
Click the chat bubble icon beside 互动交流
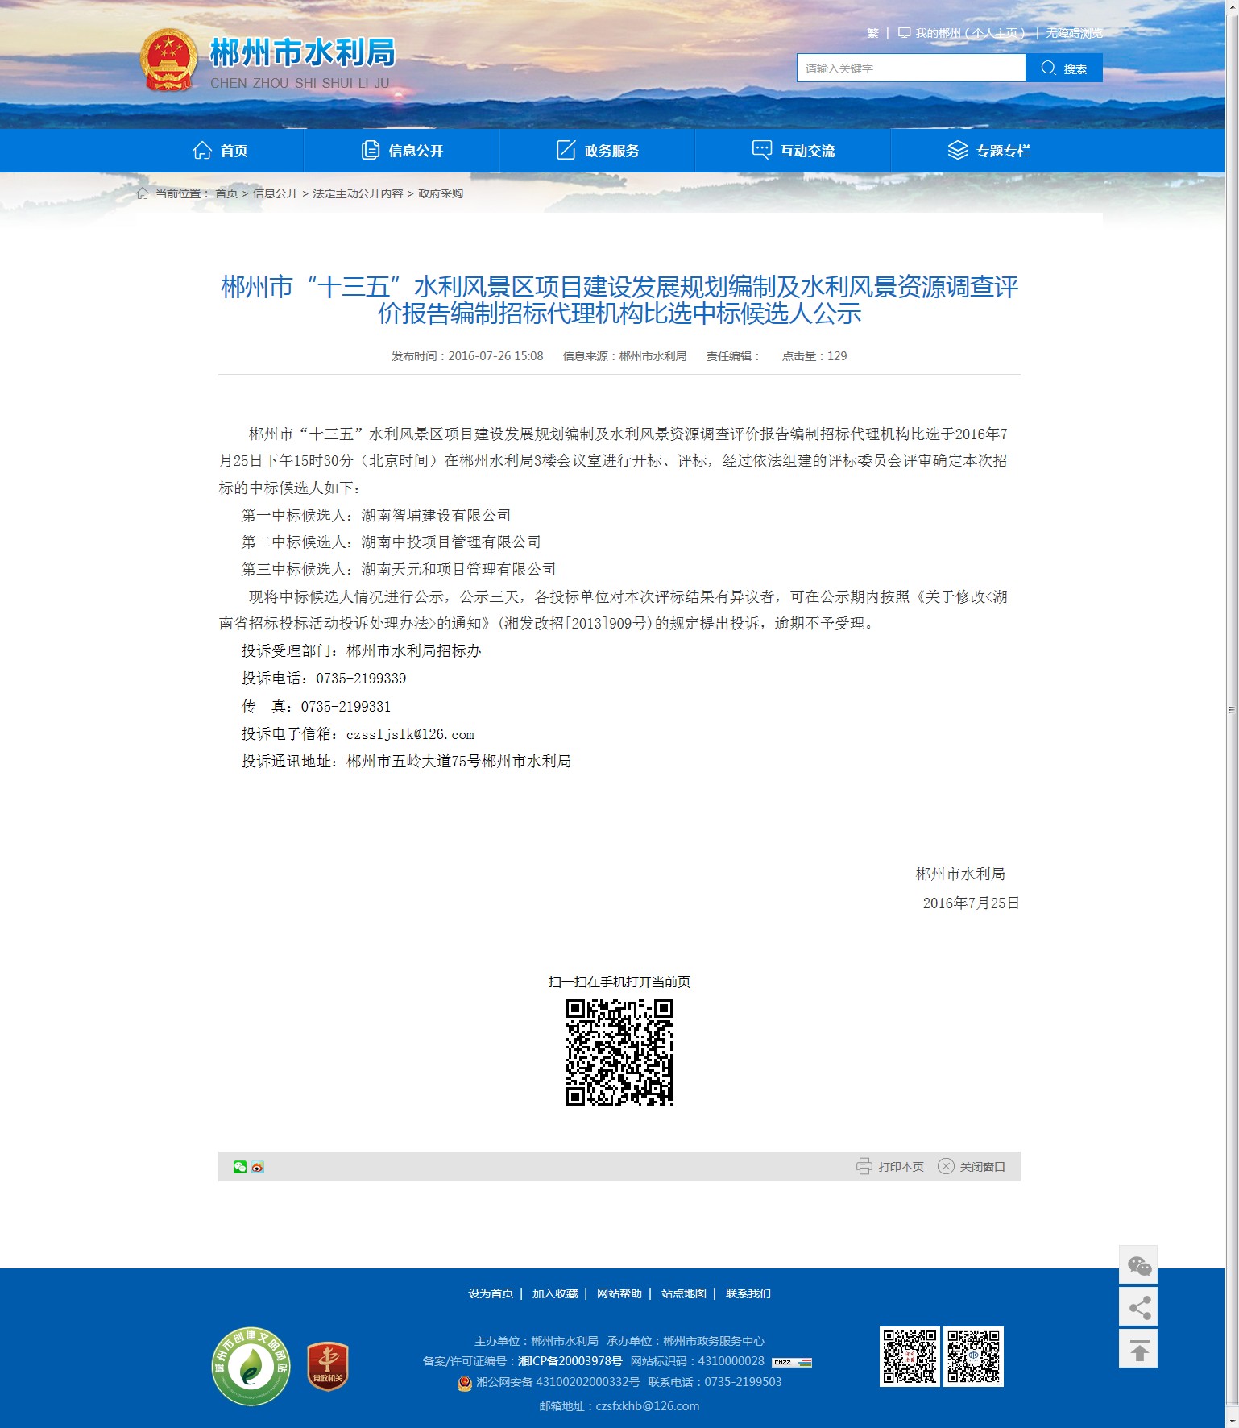pyautogui.click(x=762, y=150)
